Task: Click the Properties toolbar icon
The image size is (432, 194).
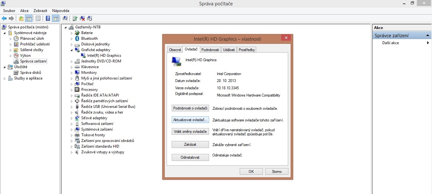Action: 38,18
